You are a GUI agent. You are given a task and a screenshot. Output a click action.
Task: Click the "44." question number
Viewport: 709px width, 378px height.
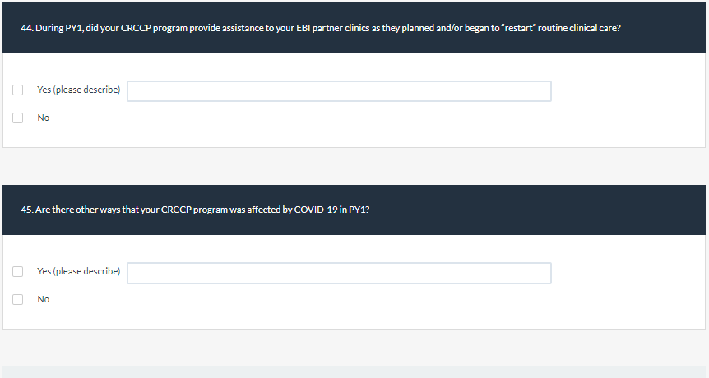tap(27, 28)
